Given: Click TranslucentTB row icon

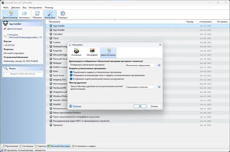Looking at the screenshot, I should [51, 88].
